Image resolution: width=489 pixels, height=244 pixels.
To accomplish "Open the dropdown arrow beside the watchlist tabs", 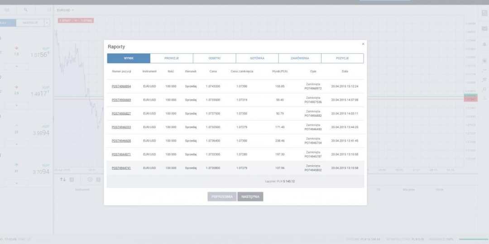I will (x=47, y=23).
